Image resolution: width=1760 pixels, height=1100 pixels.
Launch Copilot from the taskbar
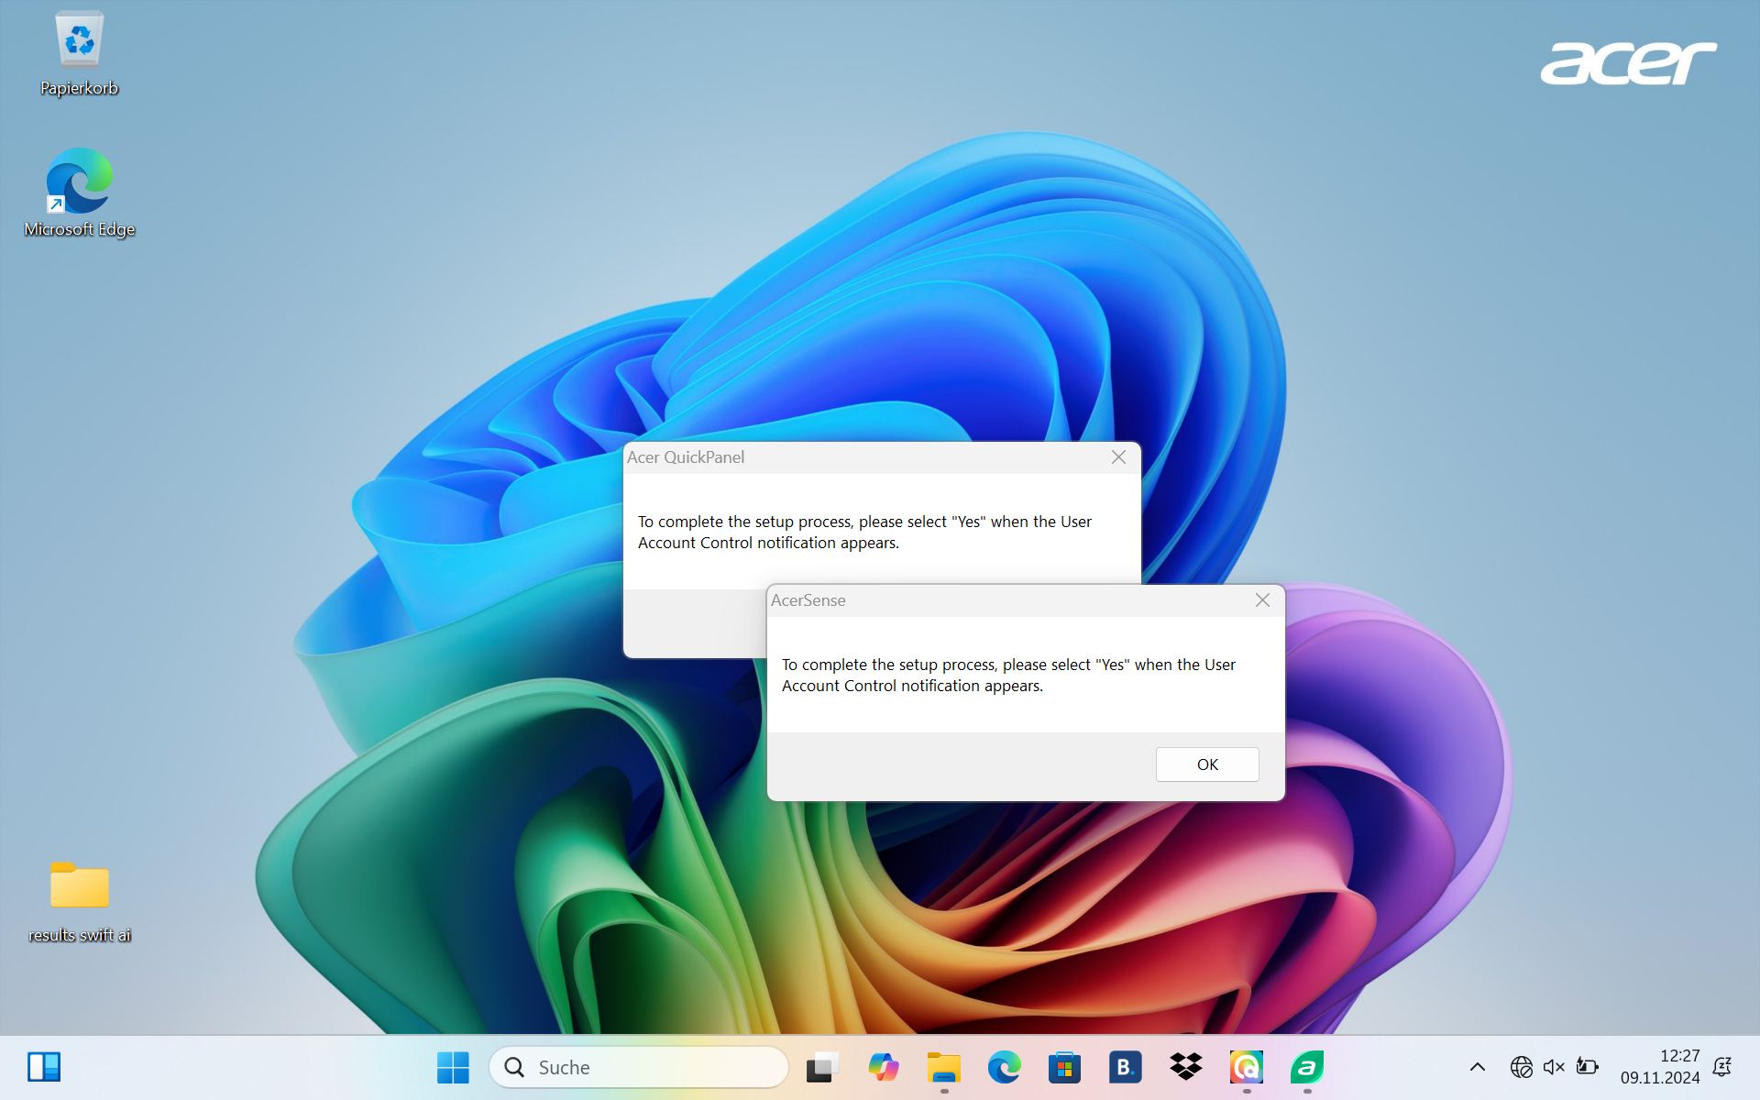click(x=883, y=1067)
